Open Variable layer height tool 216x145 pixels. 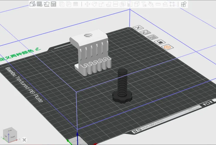[x=76, y=4]
